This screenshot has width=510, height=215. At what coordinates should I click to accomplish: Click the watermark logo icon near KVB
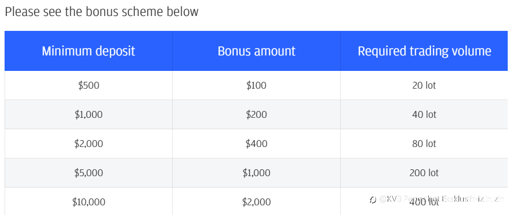pos(373,200)
